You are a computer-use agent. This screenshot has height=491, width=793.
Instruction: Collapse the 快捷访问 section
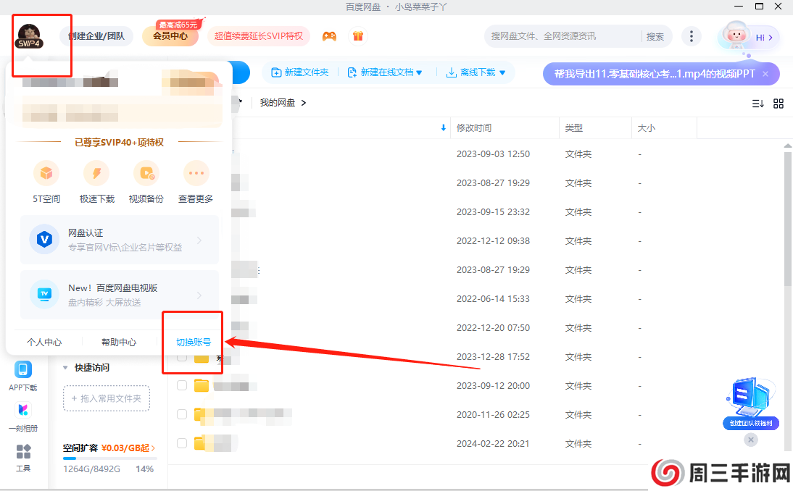[67, 368]
